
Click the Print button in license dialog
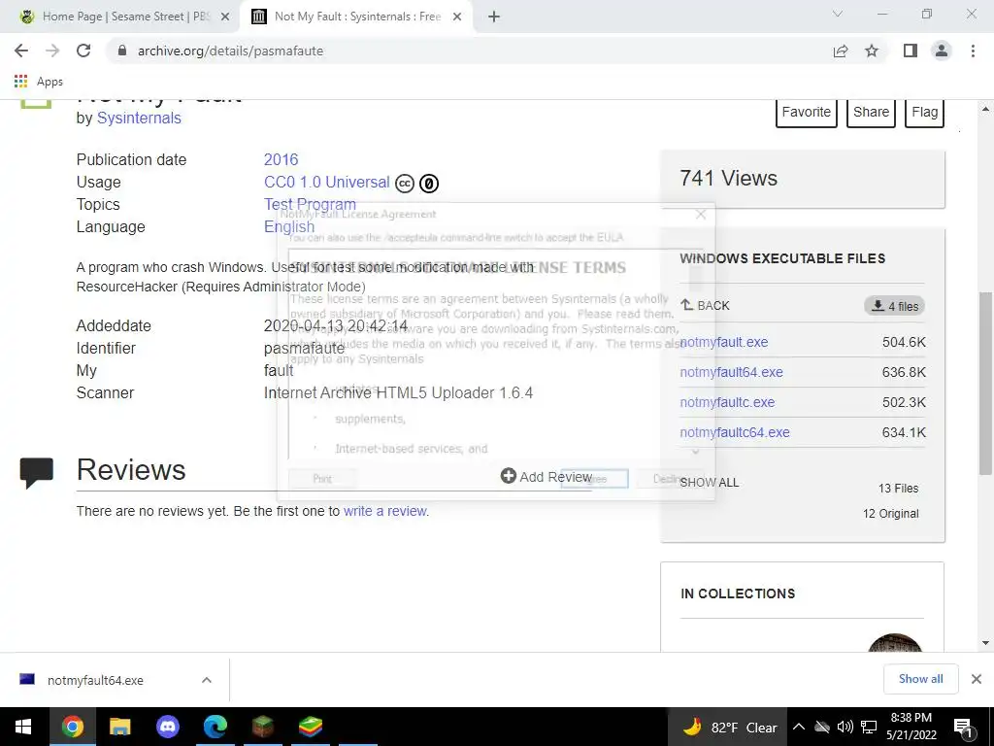tap(322, 479)
